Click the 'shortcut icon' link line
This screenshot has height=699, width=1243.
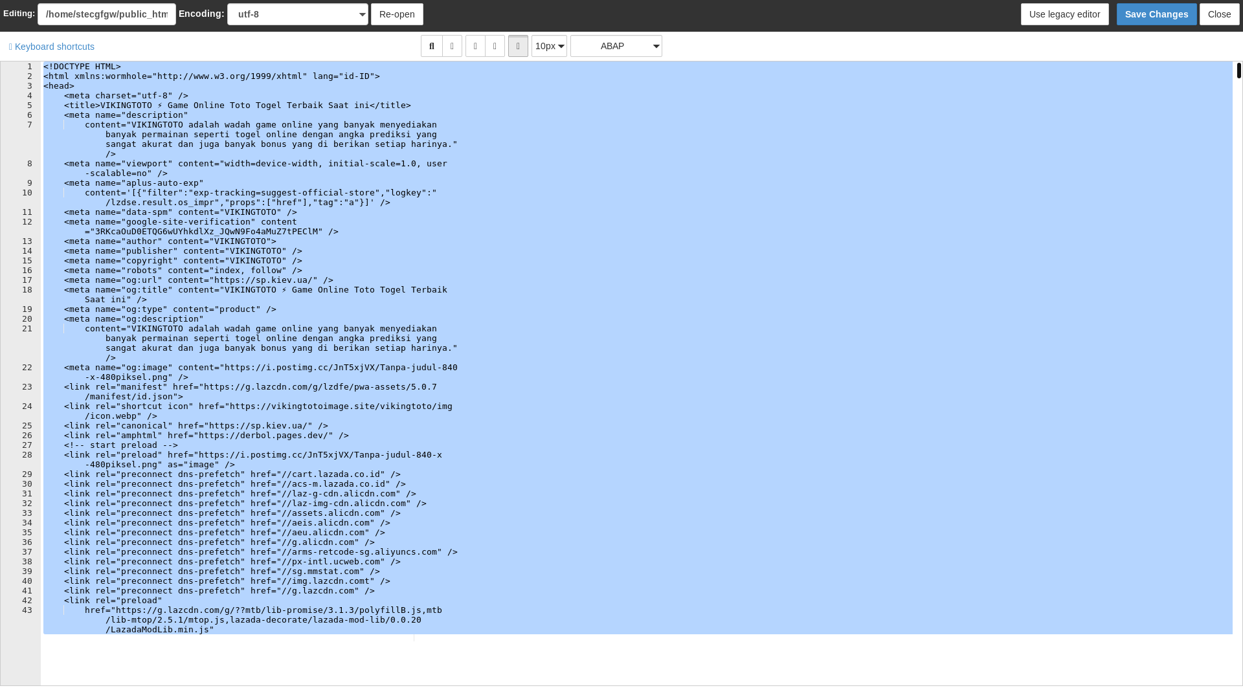[258, 411]
